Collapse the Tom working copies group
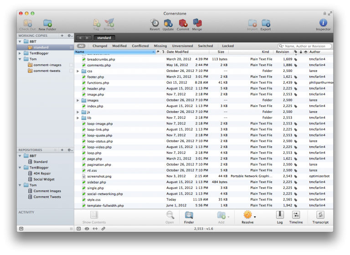350x255 pixels. point(20,59)
